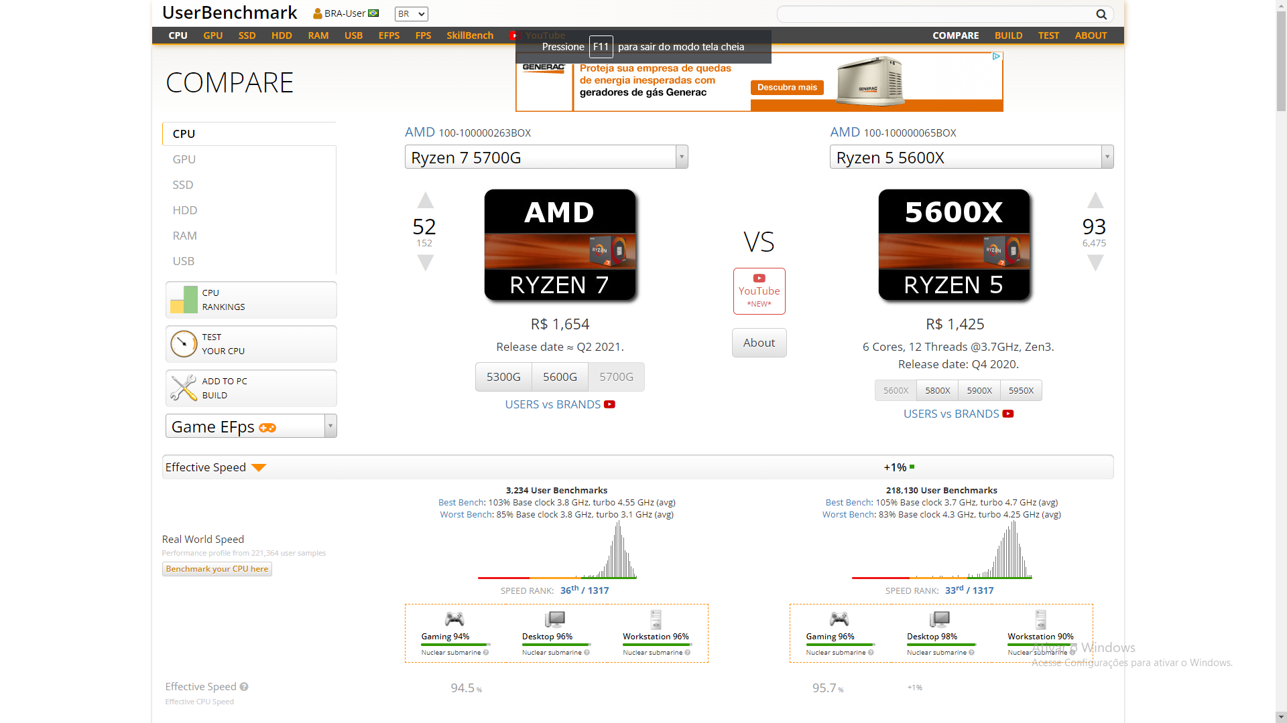The image size is (1287, 723).
Task: Click the Workstation 90% green progress bar
Action: click(x=1041, y=645)
